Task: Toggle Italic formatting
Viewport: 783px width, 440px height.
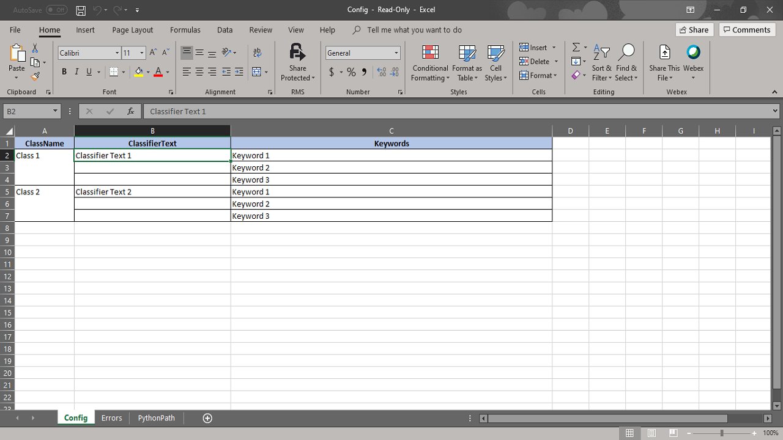Action: click(x=76, y=72)
